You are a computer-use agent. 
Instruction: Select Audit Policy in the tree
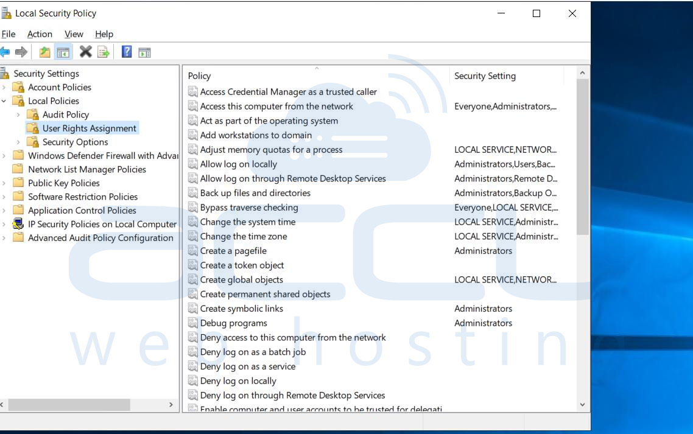[65, 115]
